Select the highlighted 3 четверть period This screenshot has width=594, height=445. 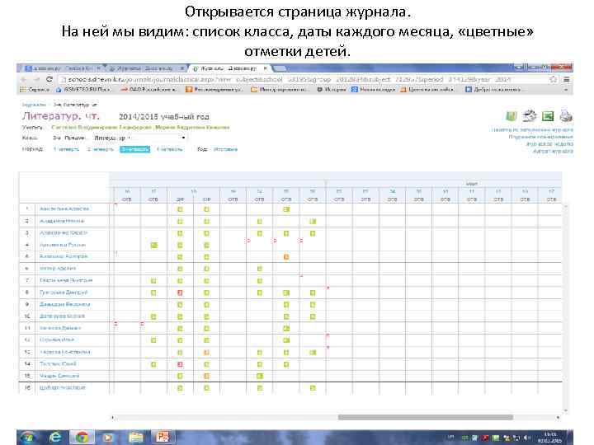pyautogui.click(x=134, y=149)
